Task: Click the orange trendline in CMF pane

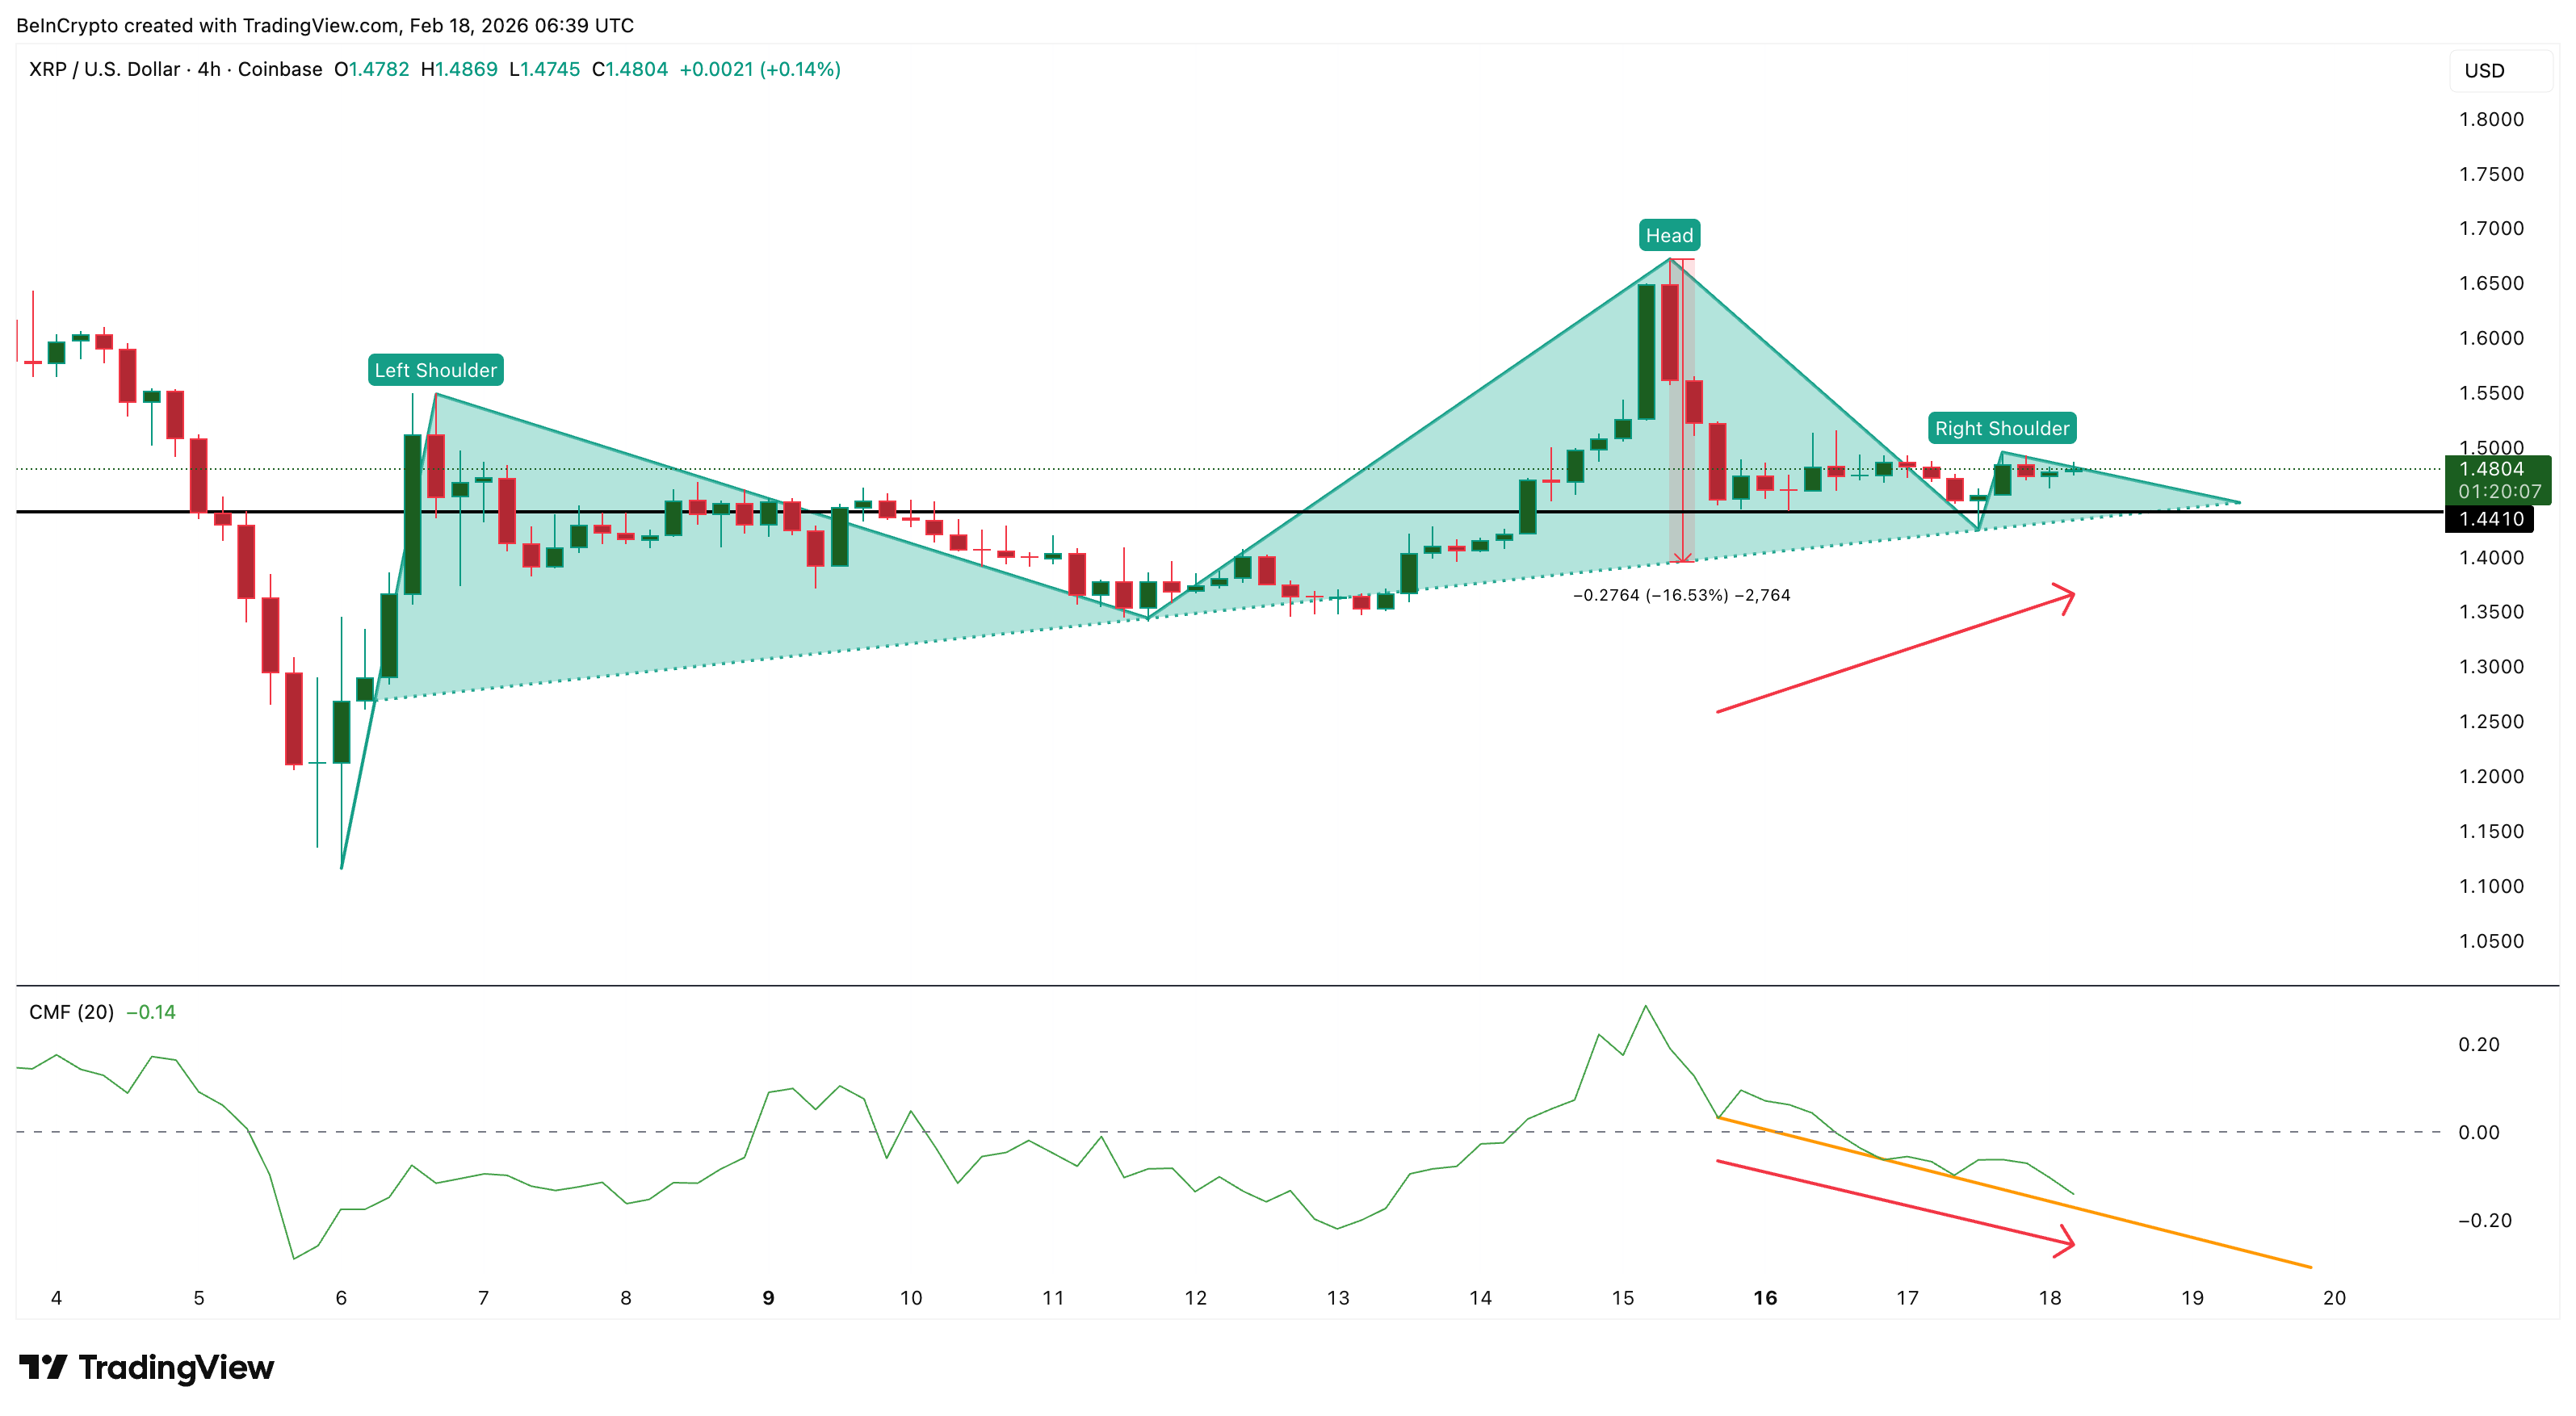Action: pyautogui.click(x=2200, y=1240)
